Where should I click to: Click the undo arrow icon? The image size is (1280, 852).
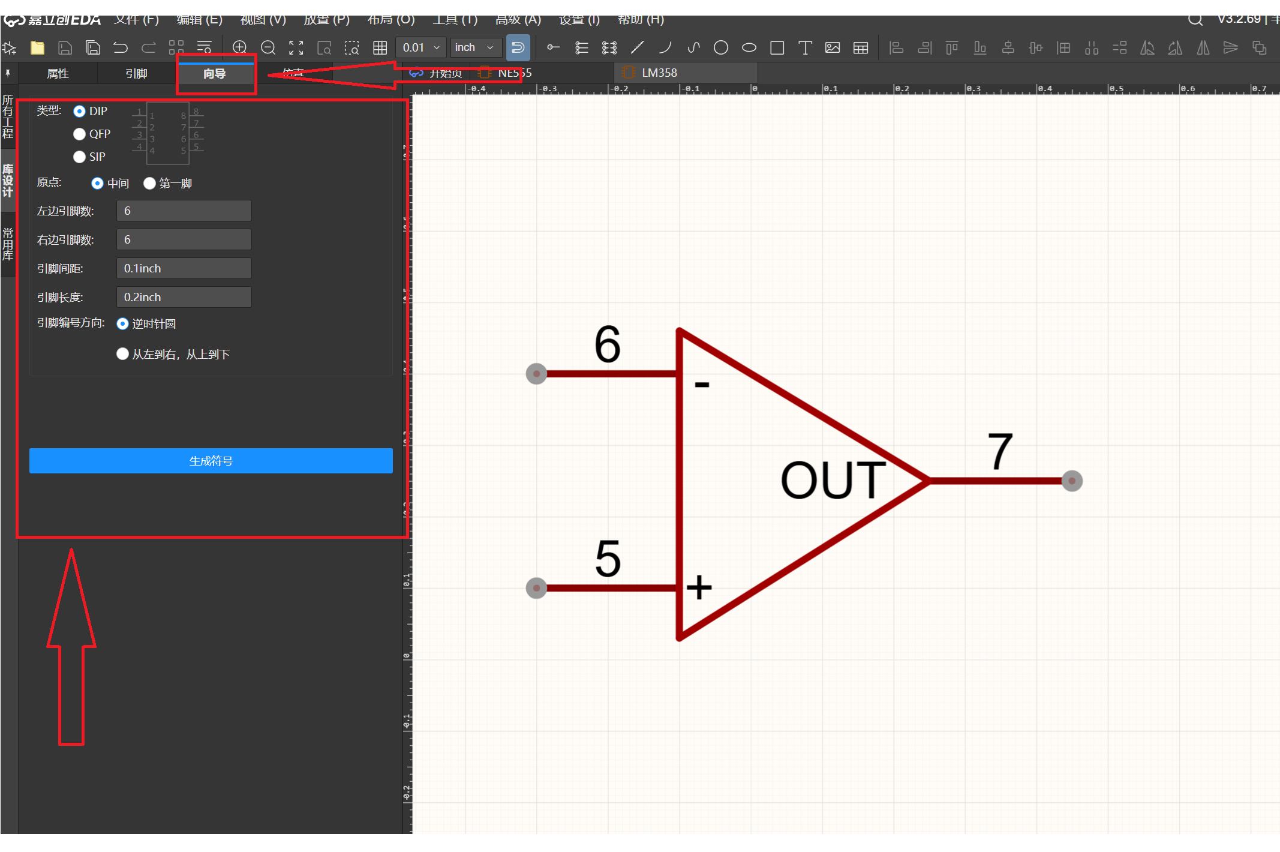(121, 48)
